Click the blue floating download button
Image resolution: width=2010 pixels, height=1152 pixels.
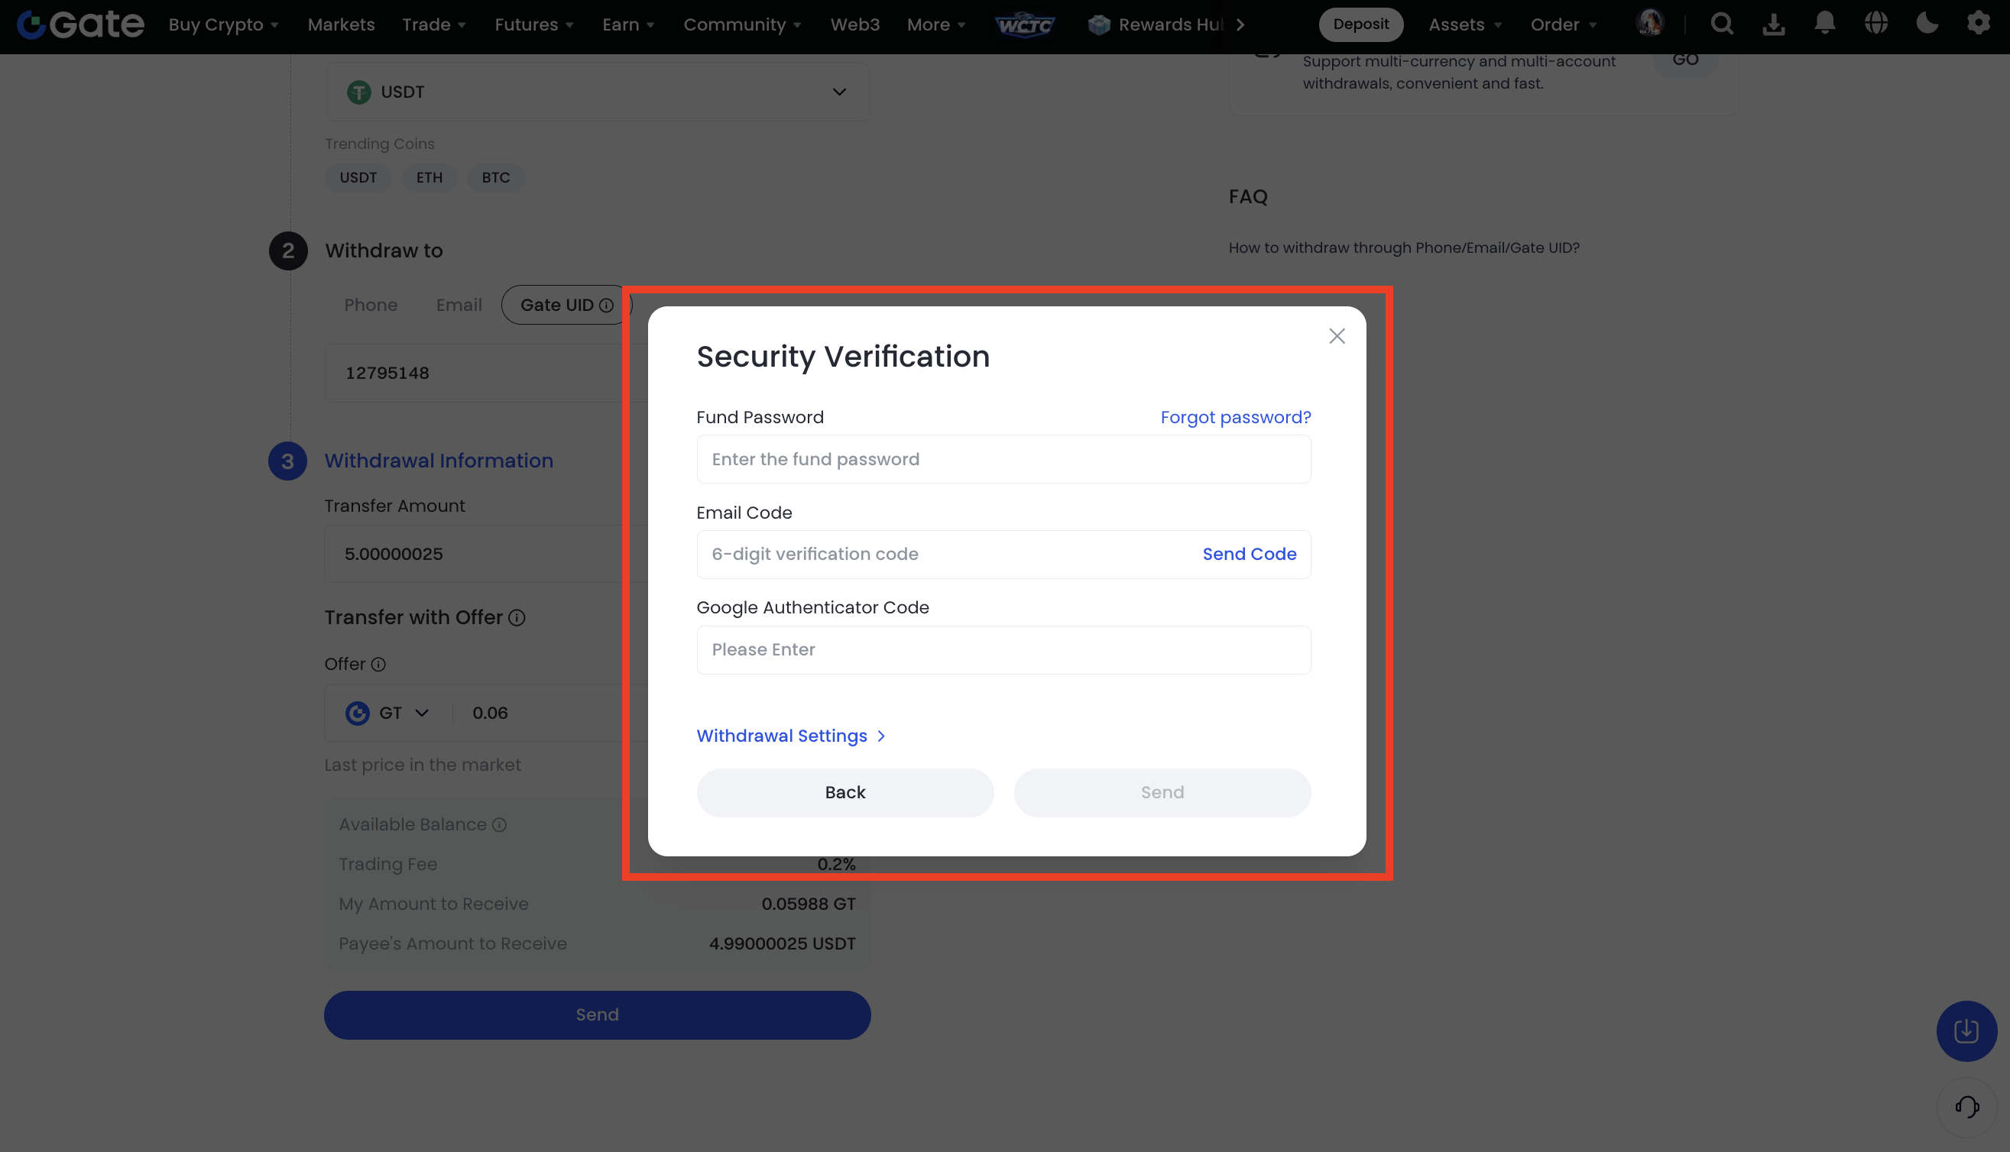pos(1966,1031)
